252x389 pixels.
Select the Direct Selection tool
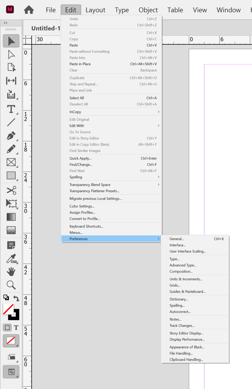point(11,54)
